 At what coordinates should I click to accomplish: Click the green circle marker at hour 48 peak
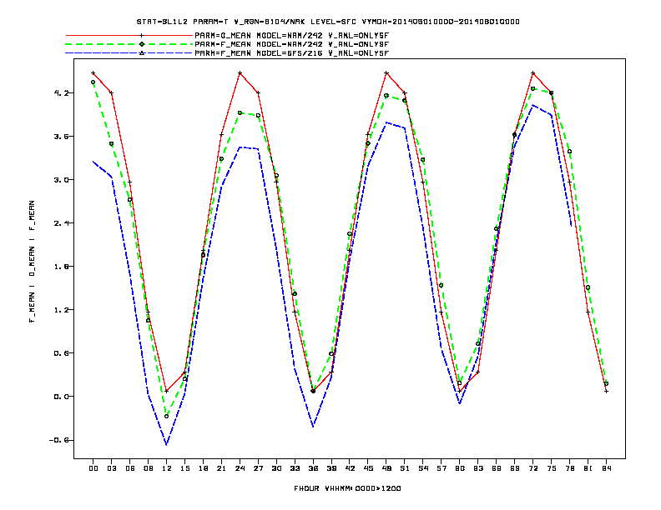[386, 96]
